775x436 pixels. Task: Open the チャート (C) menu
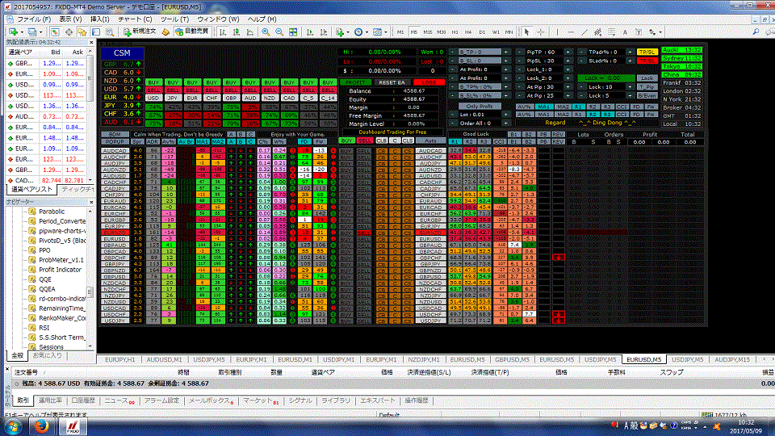click(135, 19)
